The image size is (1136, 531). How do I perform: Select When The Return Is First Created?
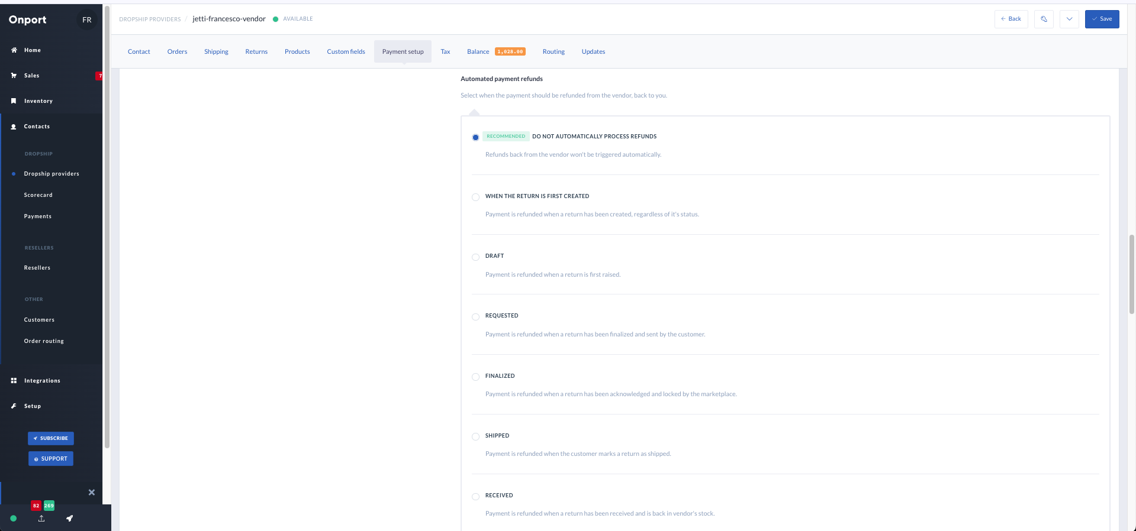[475, 197]
